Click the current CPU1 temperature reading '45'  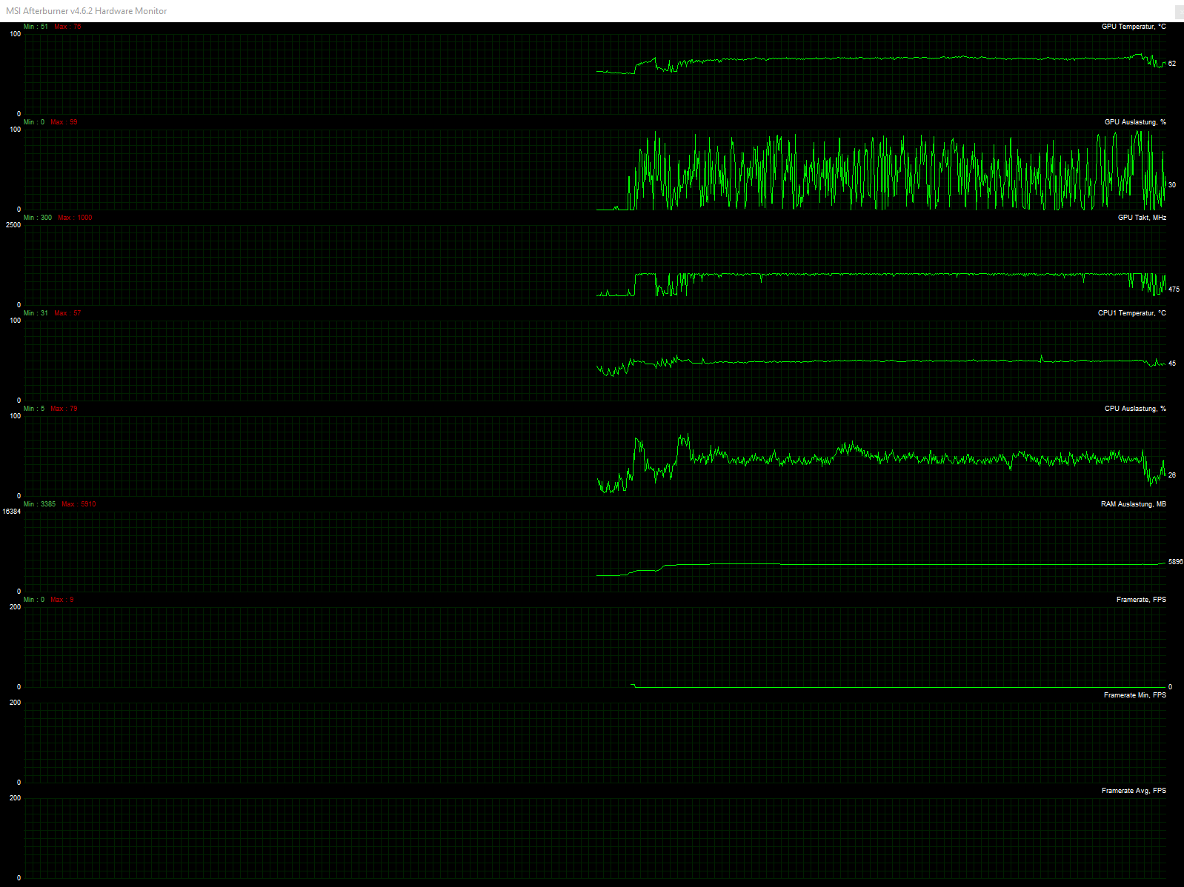pos(1172,364)
